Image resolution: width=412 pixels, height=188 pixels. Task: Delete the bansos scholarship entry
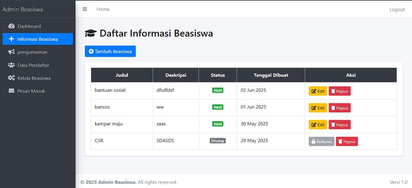339,108
